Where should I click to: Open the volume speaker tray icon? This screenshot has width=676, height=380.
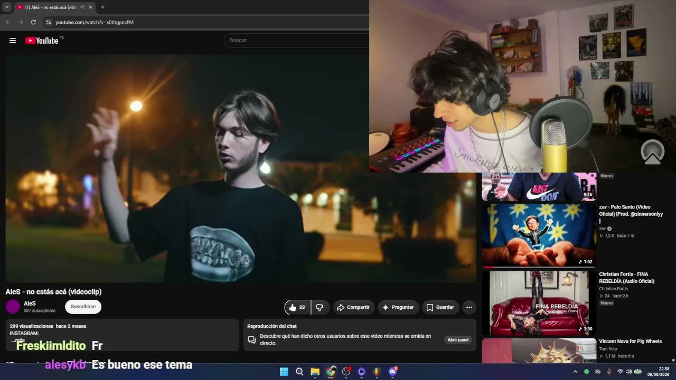coord(629,372)
